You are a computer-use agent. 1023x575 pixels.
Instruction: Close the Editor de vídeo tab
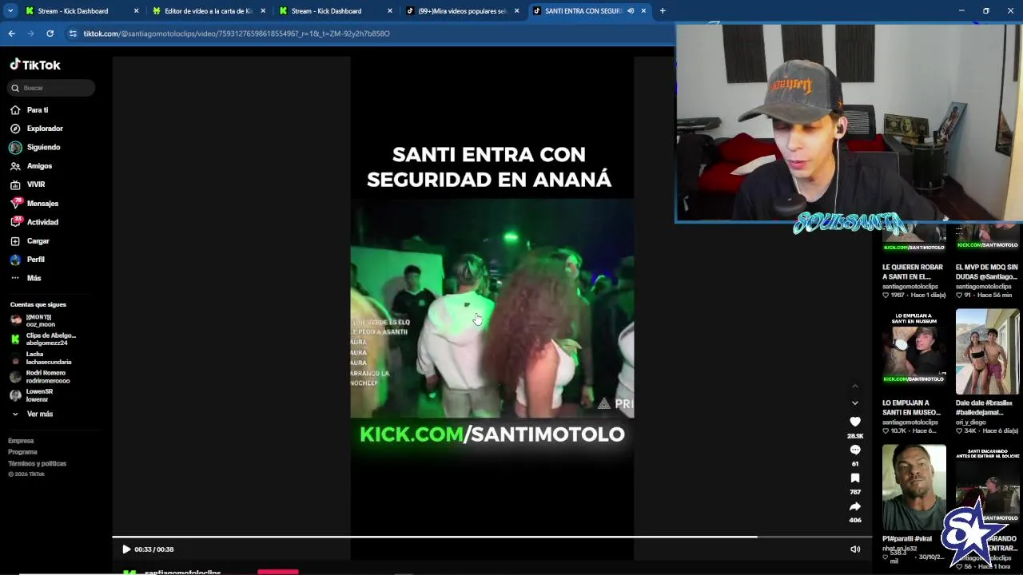pyautogui.click(x=263, y=11)
